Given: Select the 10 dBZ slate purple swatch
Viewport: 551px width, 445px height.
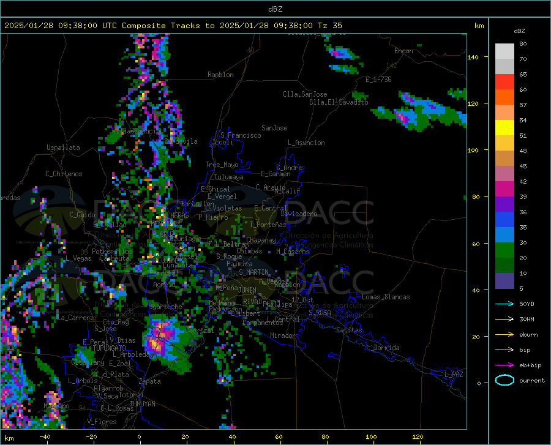Looking at the screenshot, I should tap(504, 281).
